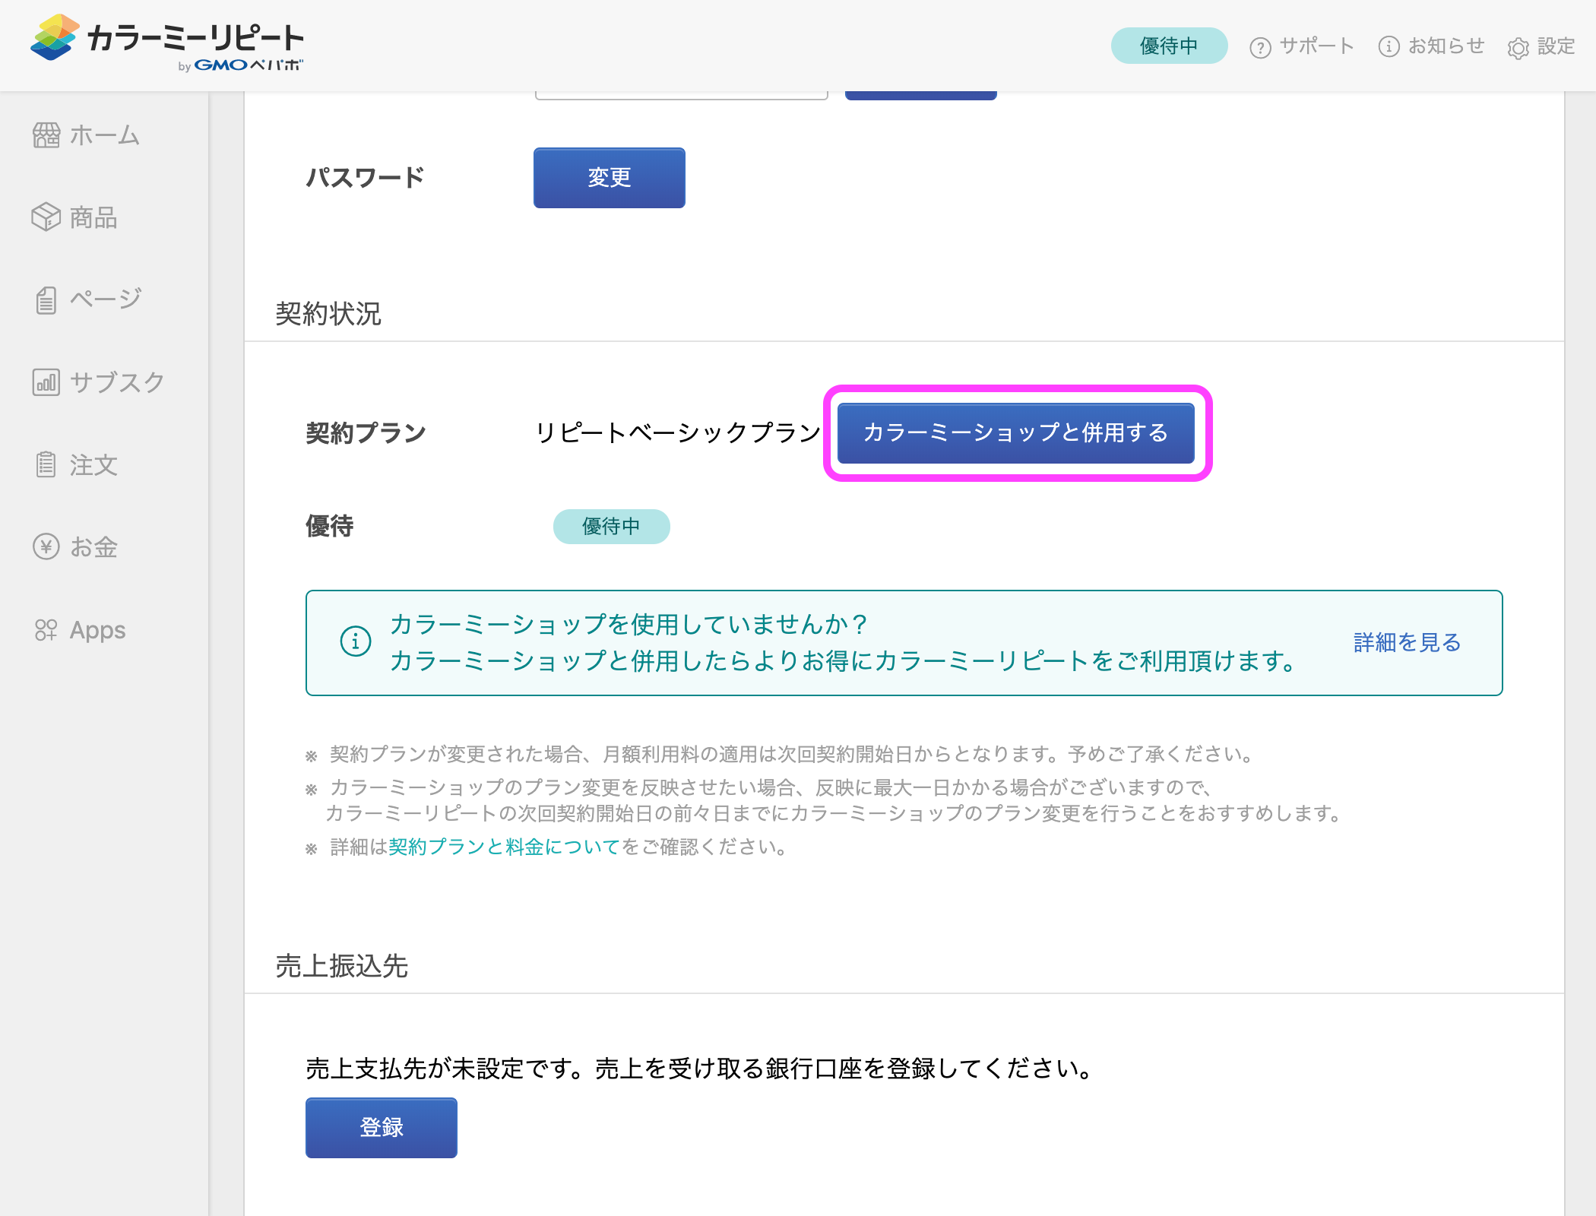Click the 優待中 badge in 優待 row
Viewport: 1596px width, 1216px height.
(x=611, y=526)
